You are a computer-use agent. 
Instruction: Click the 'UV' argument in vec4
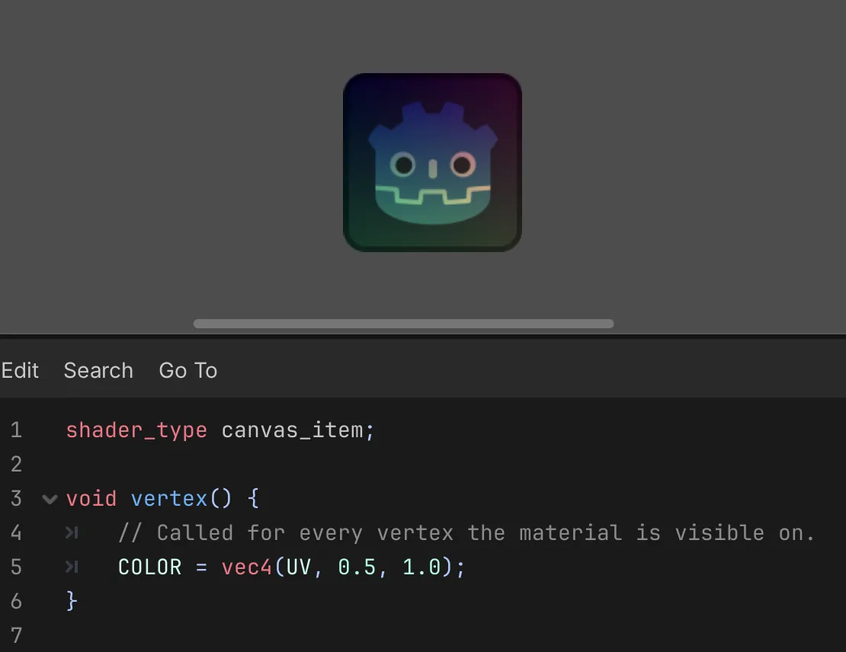click(298, 567)
